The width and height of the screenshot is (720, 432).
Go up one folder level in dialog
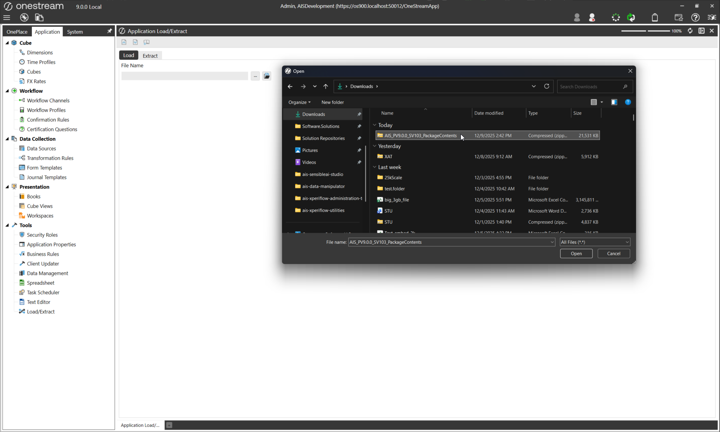325,87
